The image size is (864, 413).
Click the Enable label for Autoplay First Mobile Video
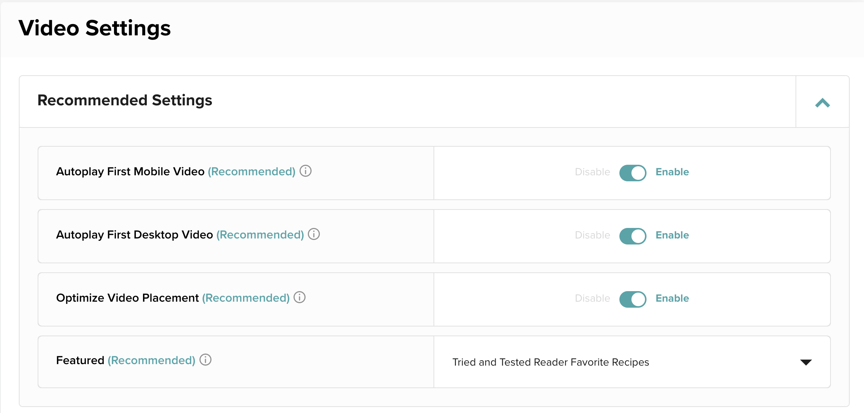click(x=672, y=172)
